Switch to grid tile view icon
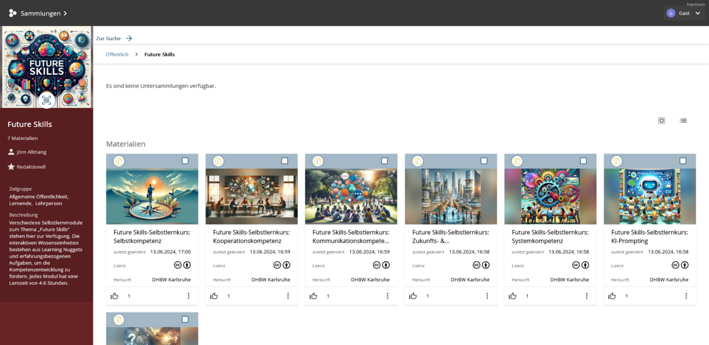Viewport: 709px width, 345px height. (x=662, y=121)
